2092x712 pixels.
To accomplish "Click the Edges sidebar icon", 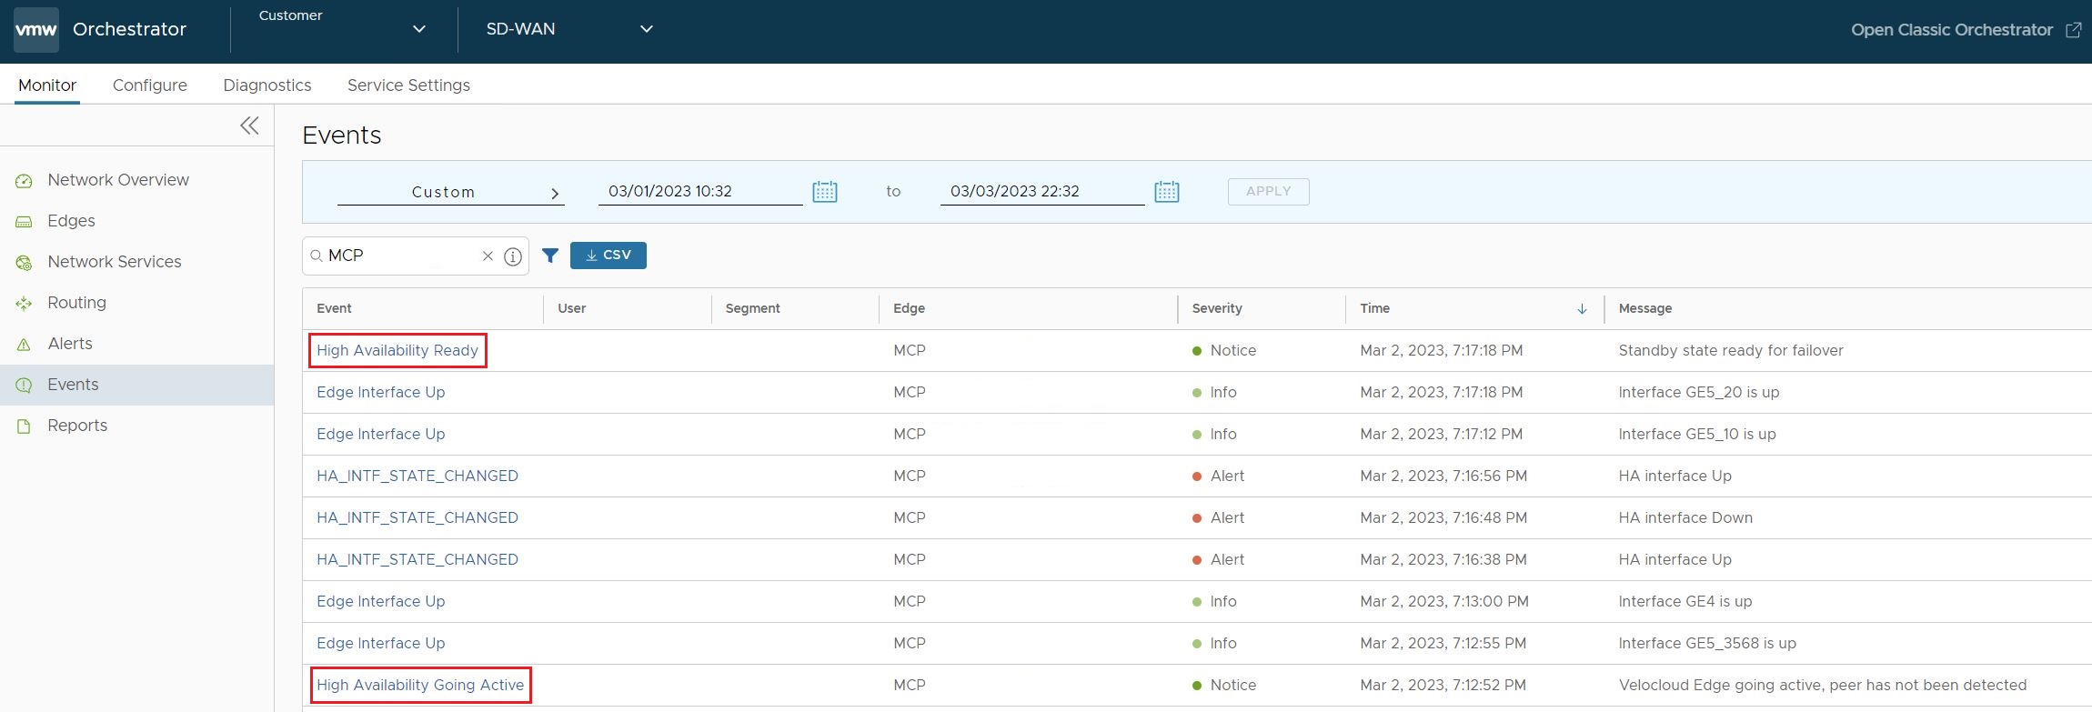I will click(25, 222).
